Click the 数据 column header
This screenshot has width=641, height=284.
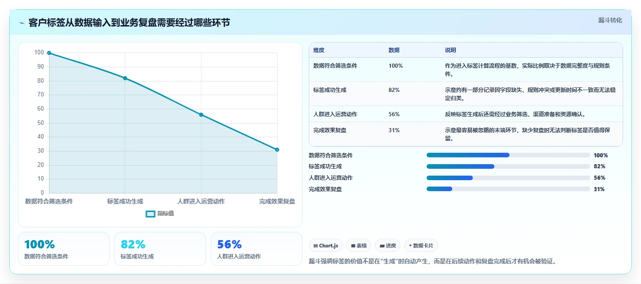[394, 50]
